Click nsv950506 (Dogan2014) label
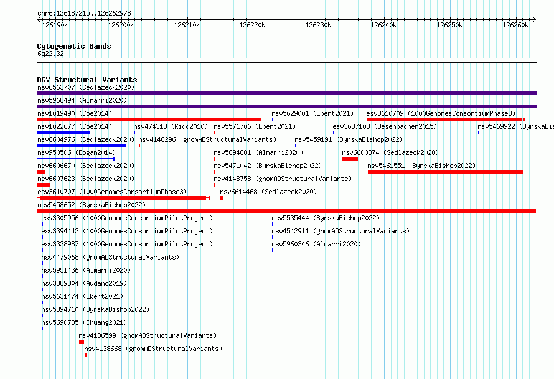Viewport: 554px width, 379px height. coord(77,152)
